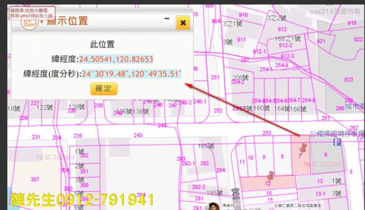Click the 顯示位置 dialog title
365x210 pixels.
tap(67, 21)
